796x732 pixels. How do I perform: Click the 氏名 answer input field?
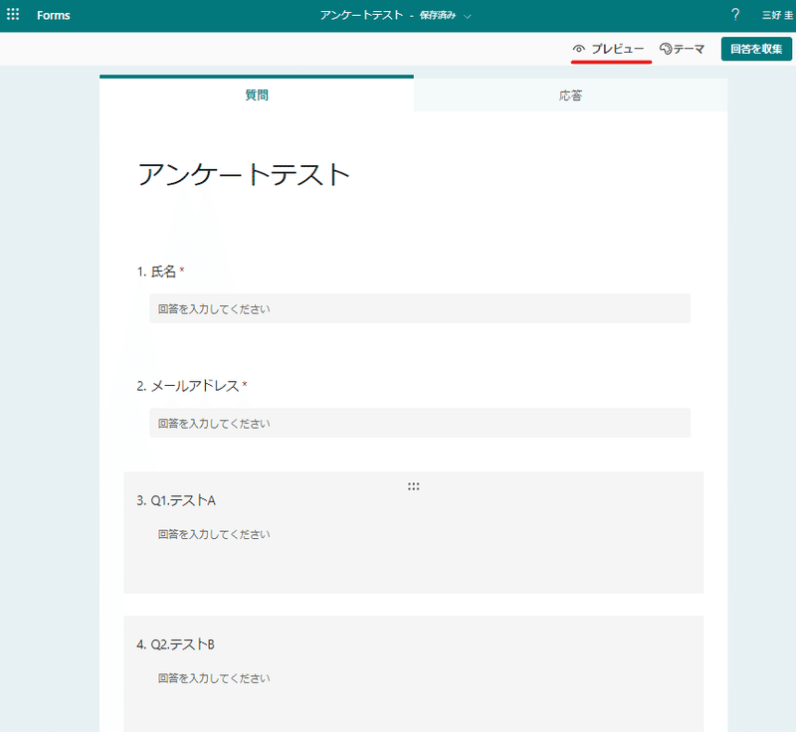point(420,308)
